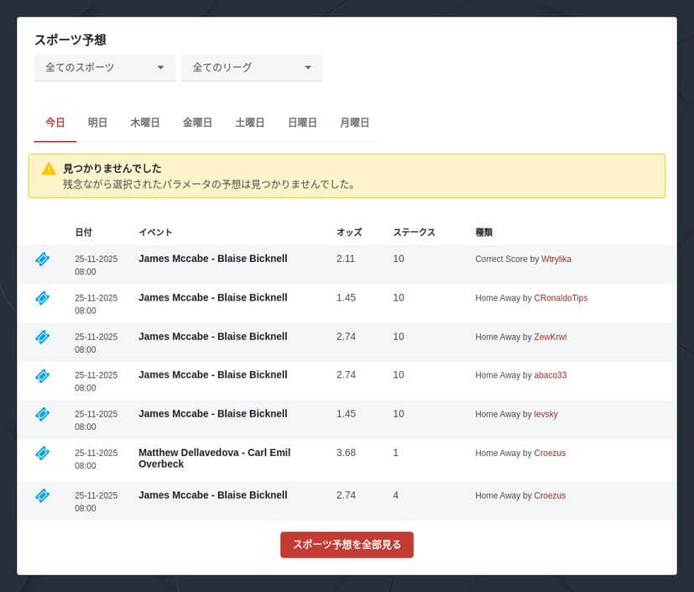Select the 土曜日 tab
The image size is (694, 592).
[x=249, y=123]
